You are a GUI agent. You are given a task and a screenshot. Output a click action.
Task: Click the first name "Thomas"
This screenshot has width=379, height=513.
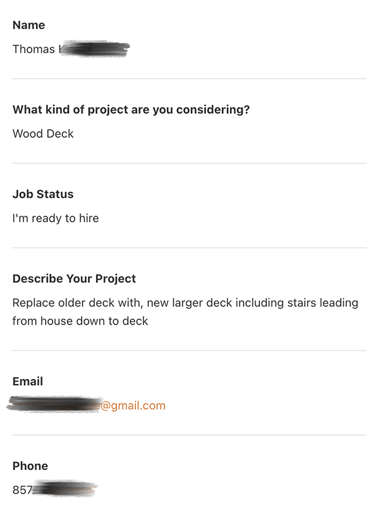click(33, 49)
